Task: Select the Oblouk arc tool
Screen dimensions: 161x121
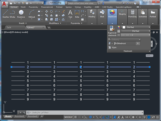Action: tap(32, 14)
